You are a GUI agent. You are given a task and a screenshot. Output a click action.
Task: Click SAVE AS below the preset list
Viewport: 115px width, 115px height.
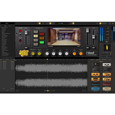coord(7,58)
